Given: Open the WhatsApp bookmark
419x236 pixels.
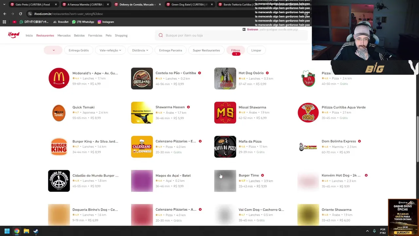Looking at the screenshot, I should tap(83, 22).
